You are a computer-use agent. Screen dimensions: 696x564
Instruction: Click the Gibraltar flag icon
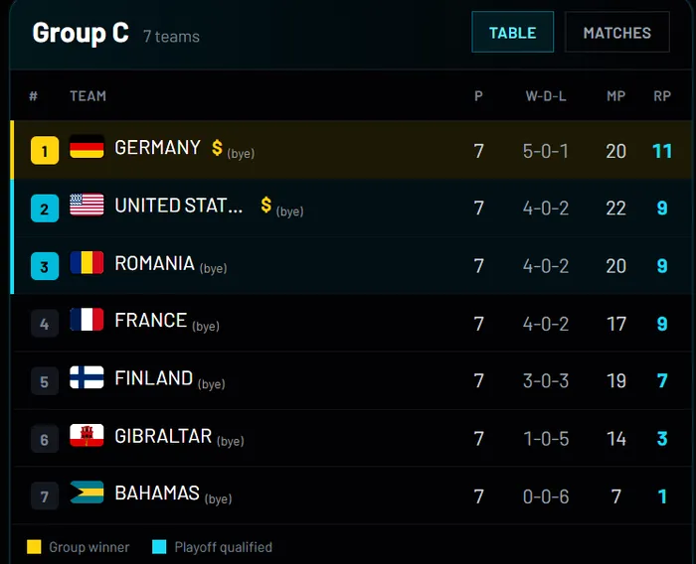point(87,436)
